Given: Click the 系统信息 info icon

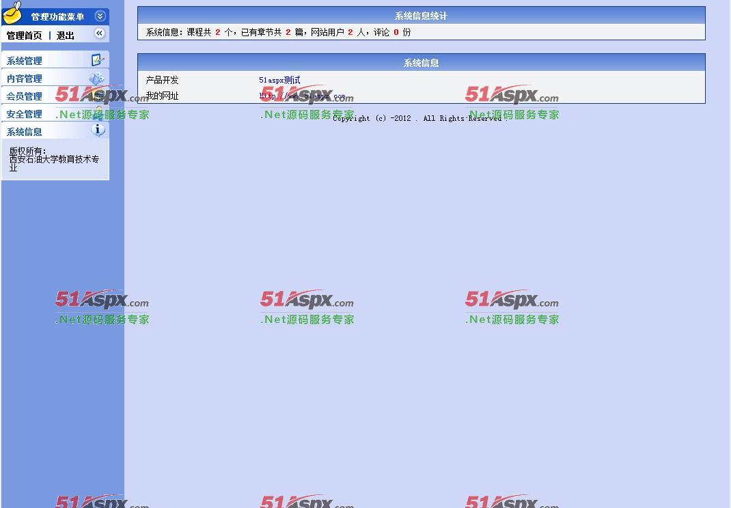Looking at the screenshot, I should tap(98, 130).
